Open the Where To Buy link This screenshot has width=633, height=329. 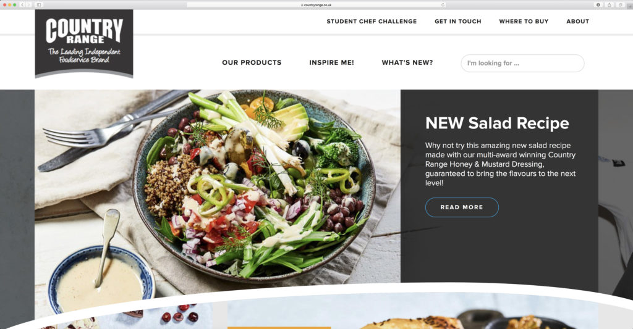coord(524,22)
